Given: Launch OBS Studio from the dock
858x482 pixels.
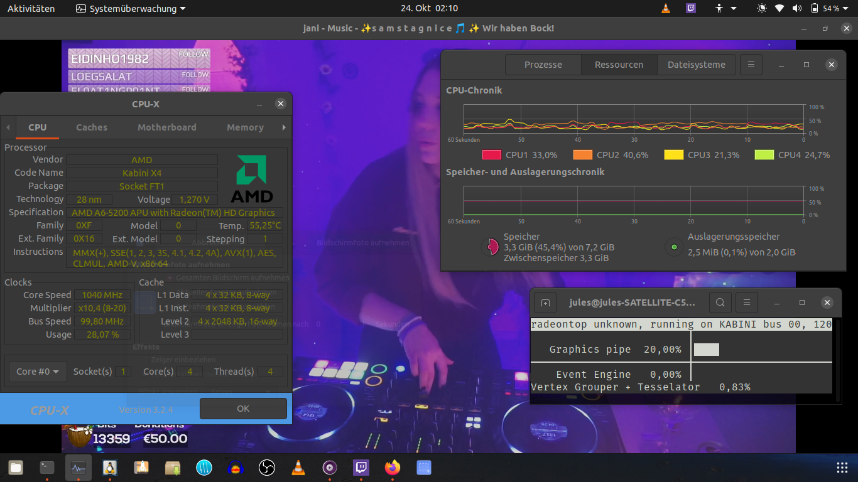Looking at the screenshot, I should coord(266,468).
